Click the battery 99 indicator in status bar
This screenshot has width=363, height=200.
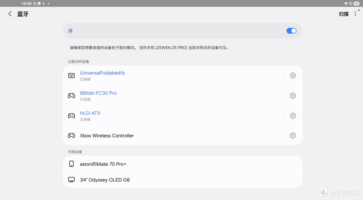point(356,3)
